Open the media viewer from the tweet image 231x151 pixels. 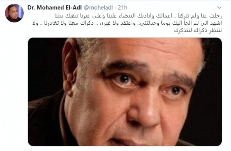(x=125, y=92)
